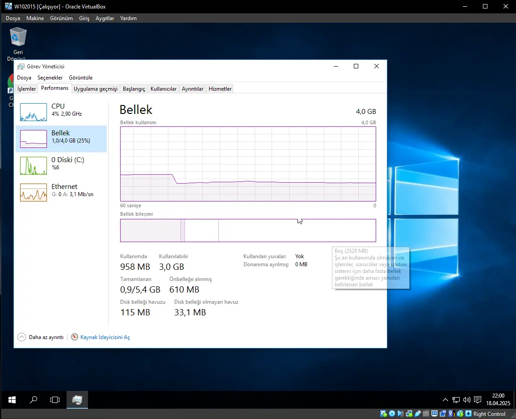Click Task Manager taskbar button
The image size is (516, 419).
click(x=77, y=400)
